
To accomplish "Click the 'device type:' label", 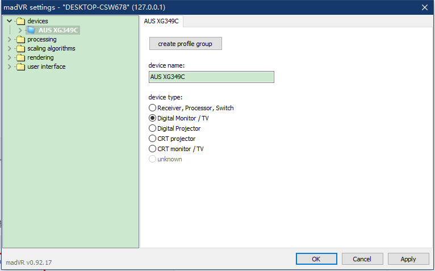I will 165,97.
